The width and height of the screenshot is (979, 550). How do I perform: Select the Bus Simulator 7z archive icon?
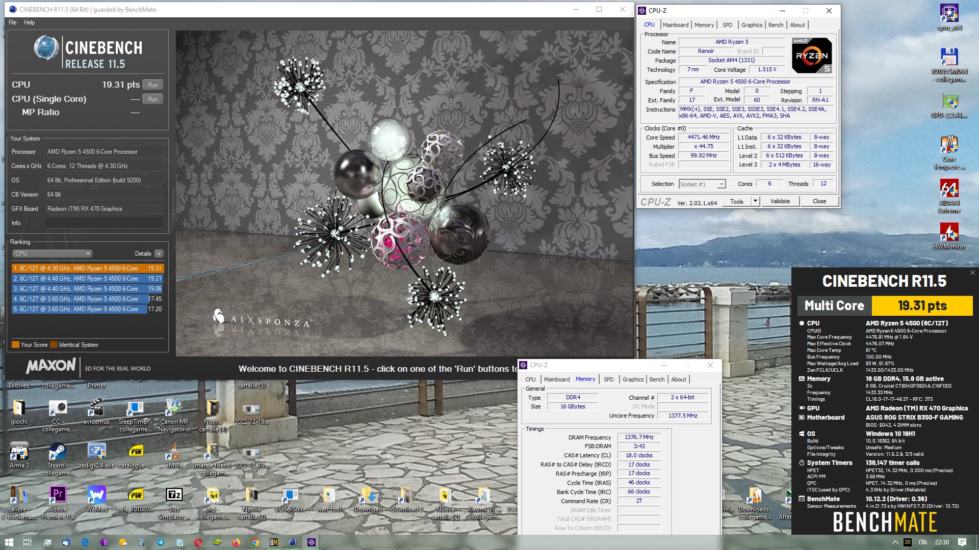click(174, 503)
